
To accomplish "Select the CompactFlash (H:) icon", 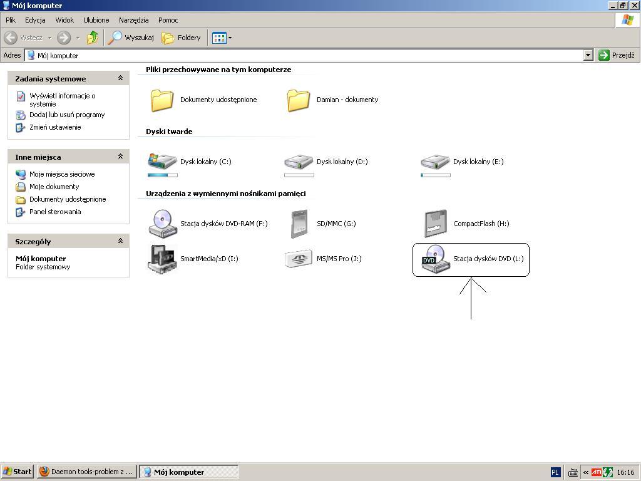I will pyautogui.click(x=436, y=224).
